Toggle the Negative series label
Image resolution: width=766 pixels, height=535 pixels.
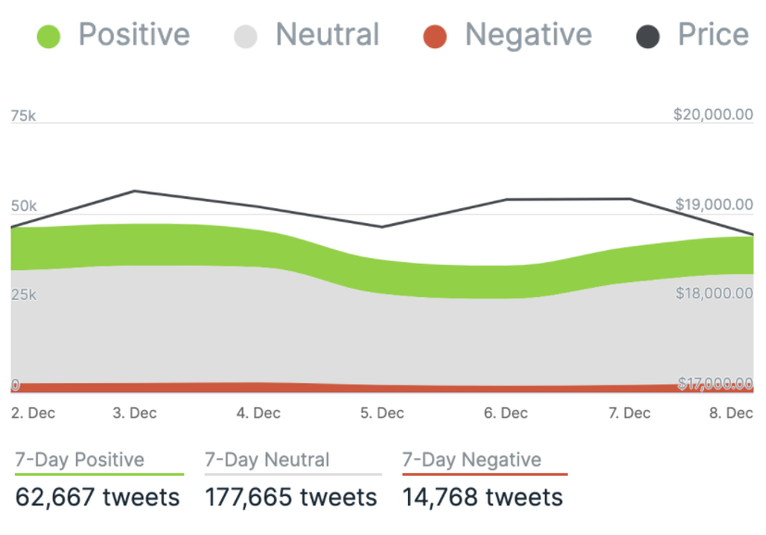527,35
